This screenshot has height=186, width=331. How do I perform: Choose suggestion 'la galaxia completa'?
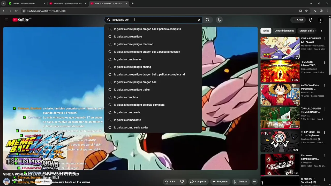153,97
